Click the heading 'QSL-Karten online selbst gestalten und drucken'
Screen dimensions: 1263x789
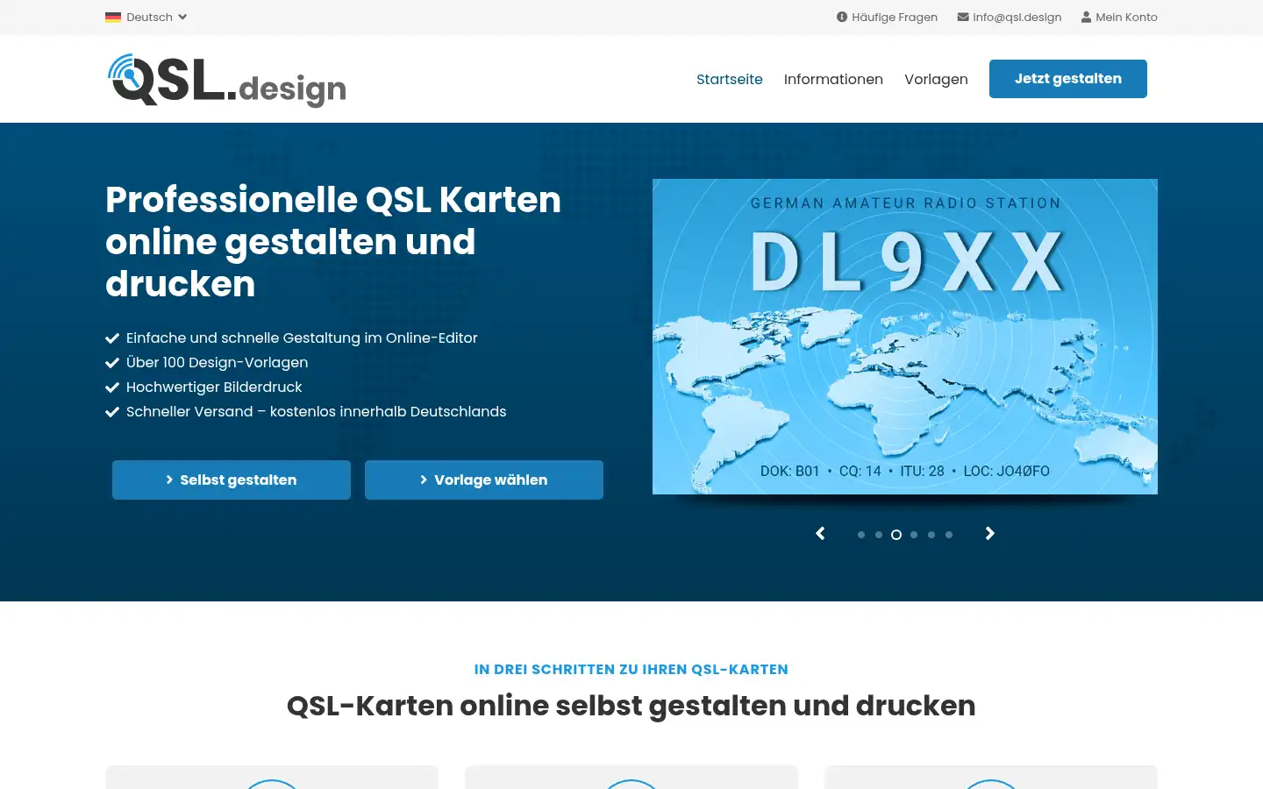click(631, 706)
